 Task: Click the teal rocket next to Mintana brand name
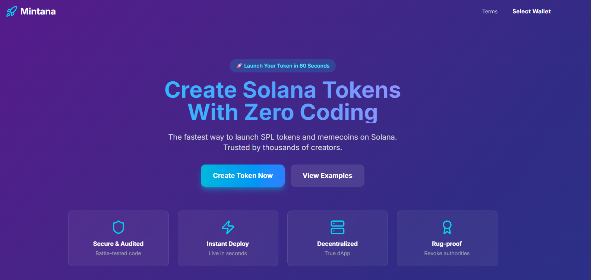pyautogui.click(x=10, y=11)
